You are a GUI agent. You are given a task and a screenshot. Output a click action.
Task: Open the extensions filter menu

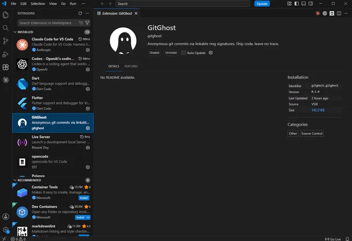tap(87, 23)
